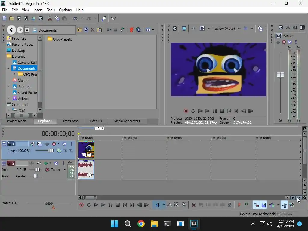308x231 pixels.
Task: Cut selection with the scissors icon
Action: coord(50,18)
